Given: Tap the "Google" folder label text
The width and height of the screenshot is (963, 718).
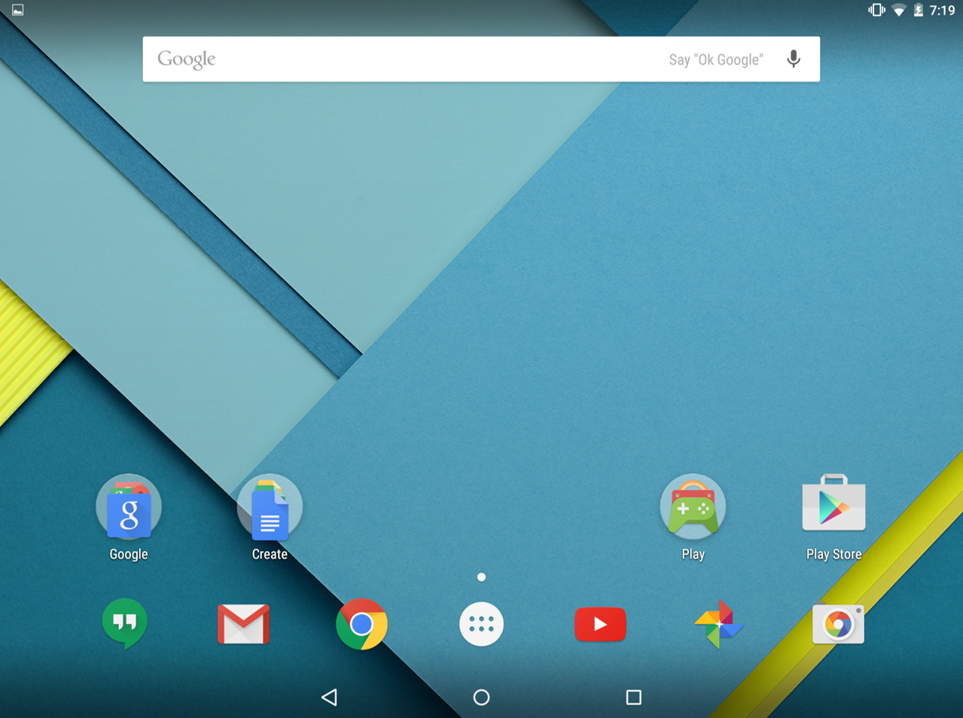Looking at the screenshot, I should pyautogui.click(x=129, y=555).
